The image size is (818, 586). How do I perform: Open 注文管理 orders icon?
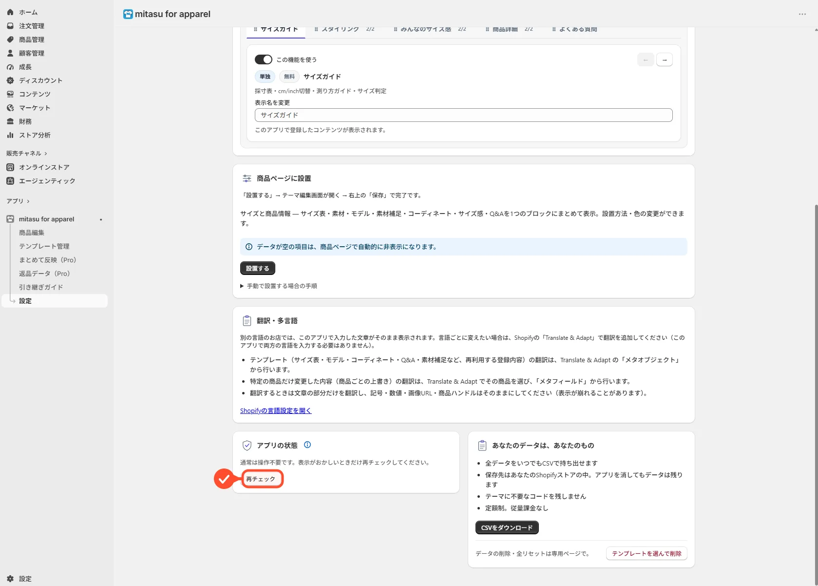tap(10, 26)
